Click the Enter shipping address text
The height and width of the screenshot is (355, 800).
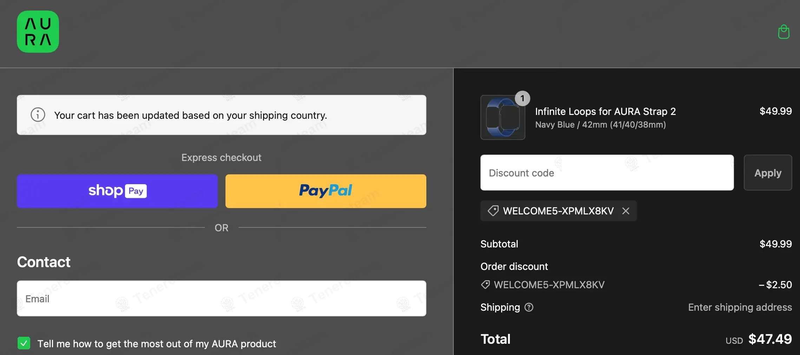pyautogui.click(x=740, y=307)
